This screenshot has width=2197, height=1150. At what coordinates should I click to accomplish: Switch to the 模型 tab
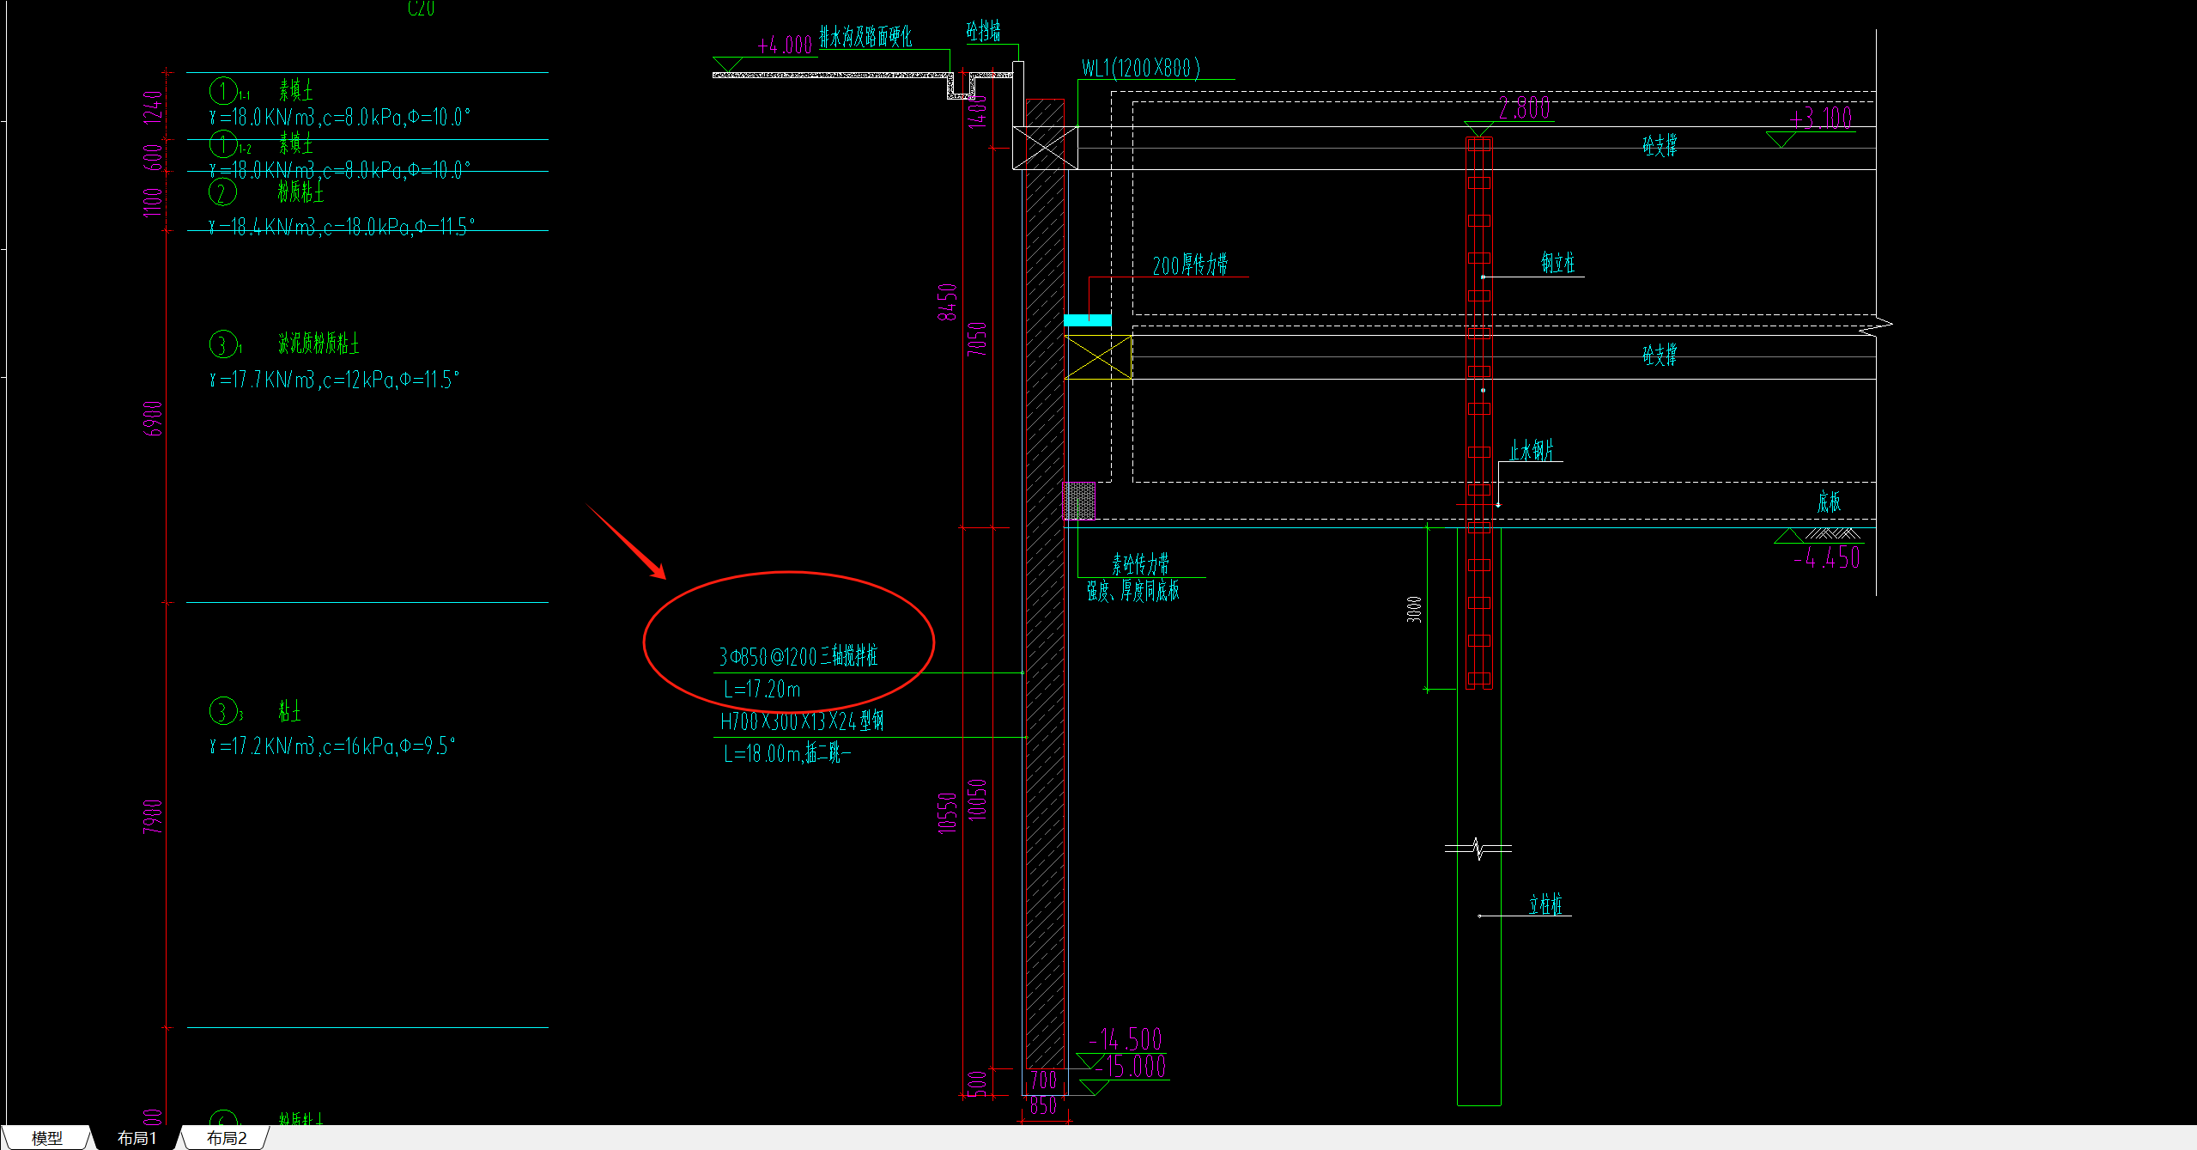46,1138
